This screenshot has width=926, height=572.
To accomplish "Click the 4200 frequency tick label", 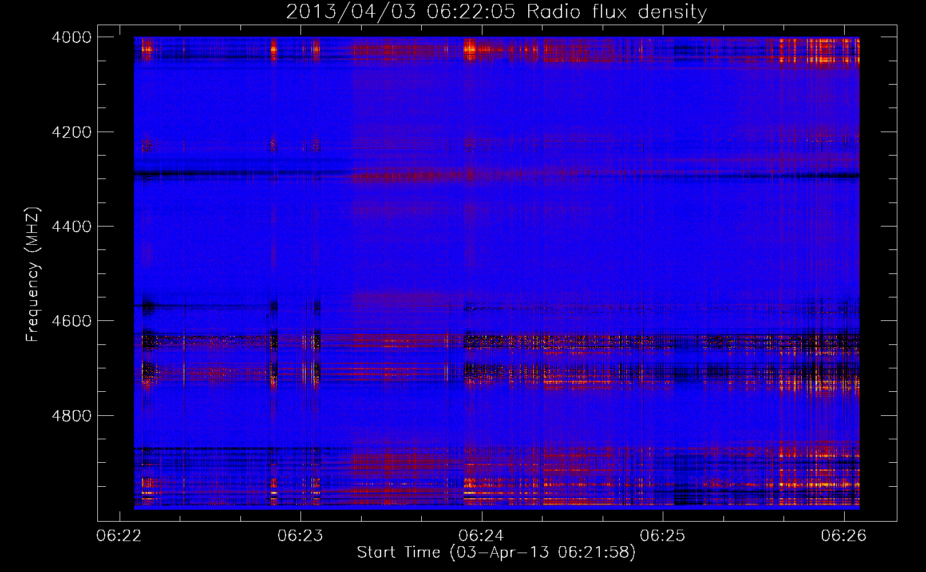I will pyautogui.click(x=72, y=132).
